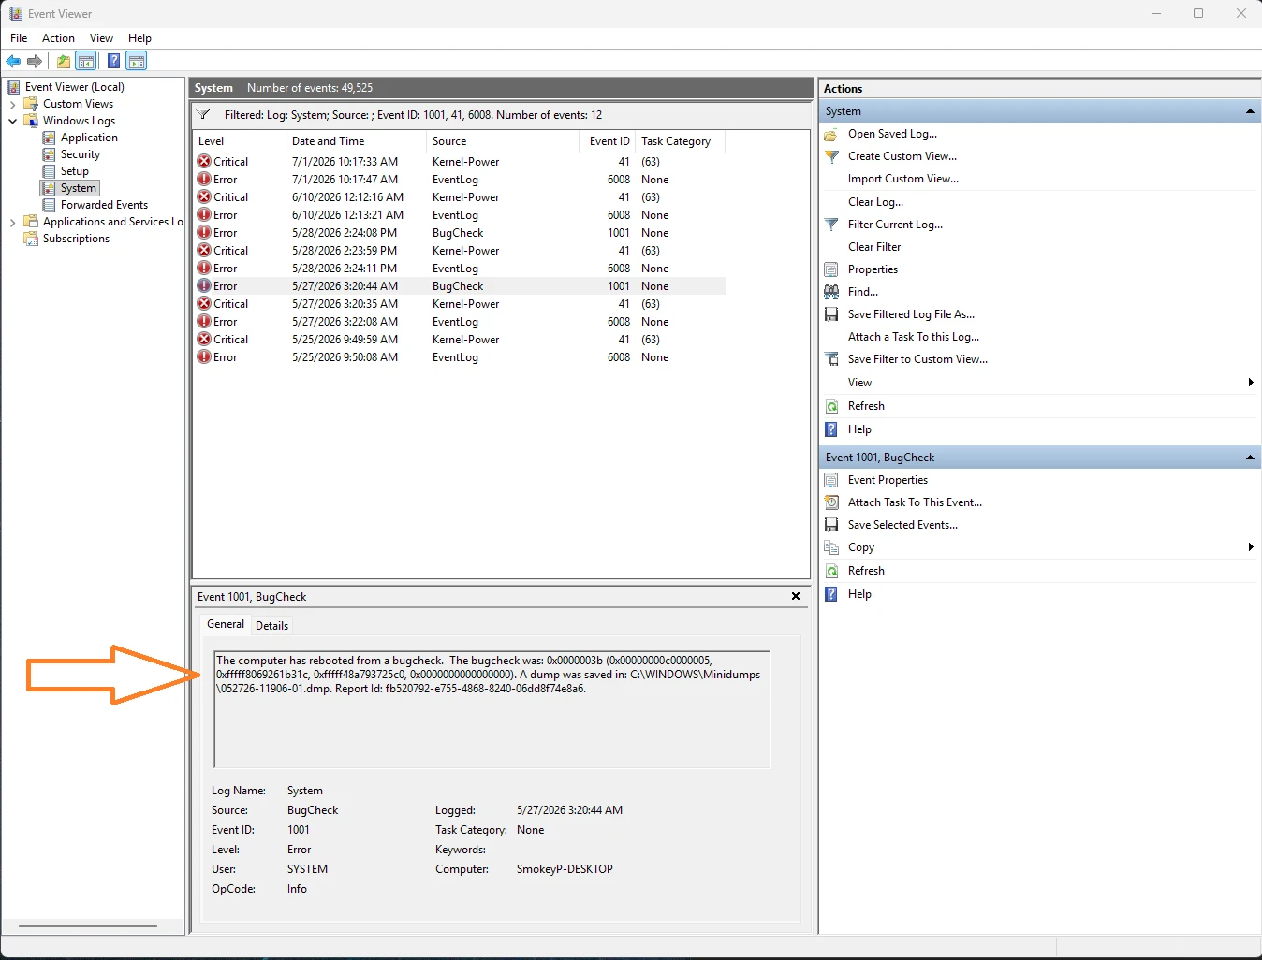Click the Help icon under Event 1001 actions
Viewport: 1262px width, 960px height.
click(x=831, y=594)
